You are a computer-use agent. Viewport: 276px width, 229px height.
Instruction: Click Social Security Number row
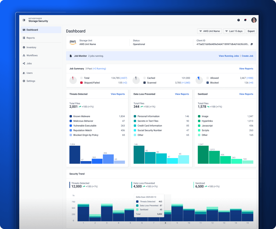pos(161,130)
